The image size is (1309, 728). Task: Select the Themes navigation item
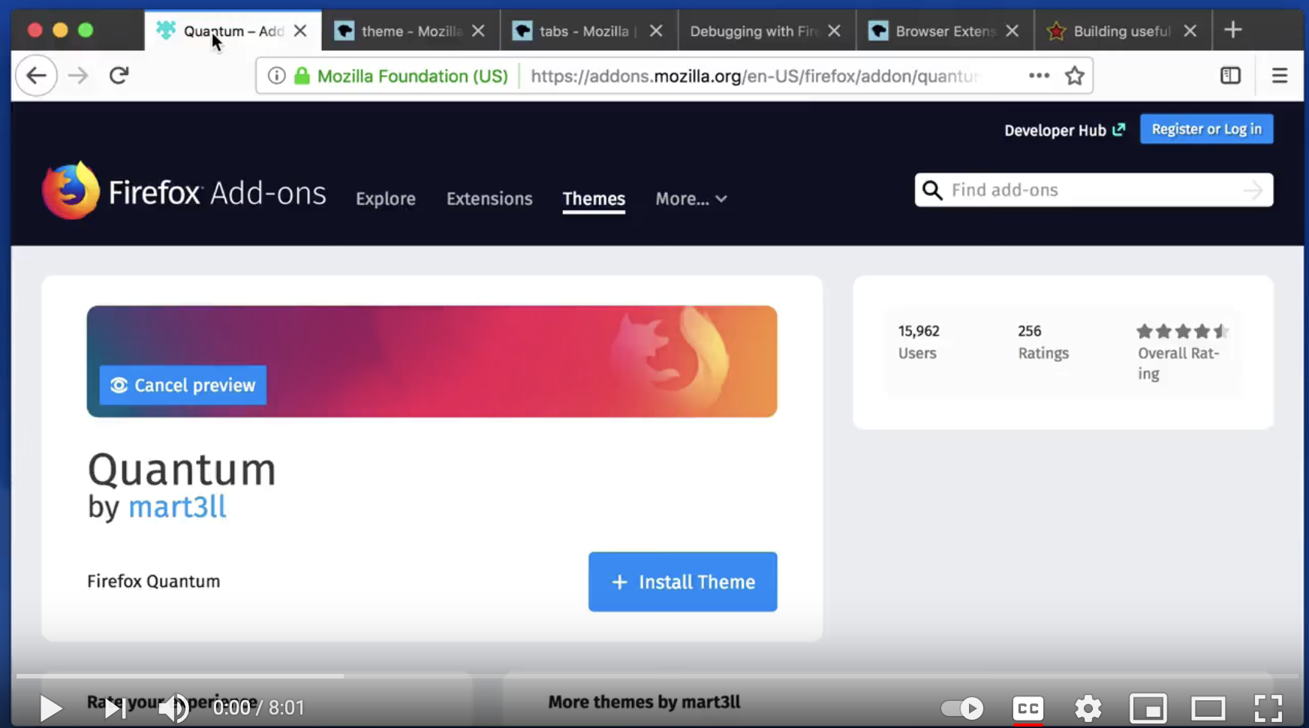click(594, 199)
